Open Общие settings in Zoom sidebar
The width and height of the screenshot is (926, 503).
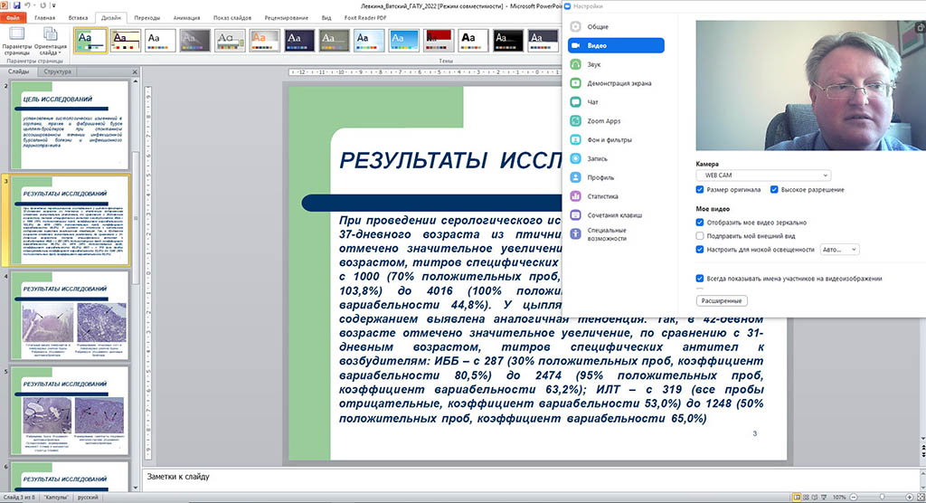[616, 26]
